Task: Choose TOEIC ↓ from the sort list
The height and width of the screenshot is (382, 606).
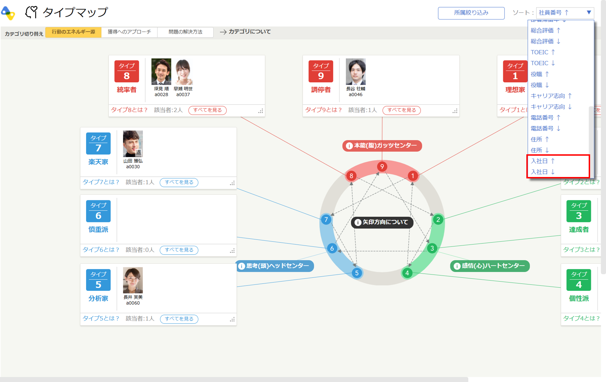Action: (543, 63)
